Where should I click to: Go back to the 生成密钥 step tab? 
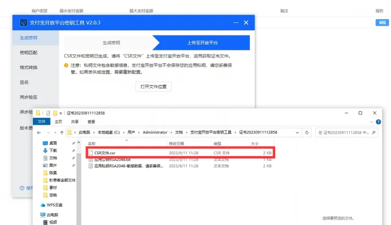coord(111,43)
